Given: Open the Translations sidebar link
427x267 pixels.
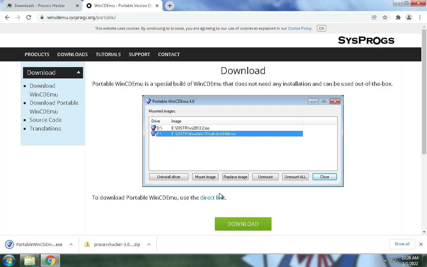Looking at the screenshot, I should tap(45, 128).
